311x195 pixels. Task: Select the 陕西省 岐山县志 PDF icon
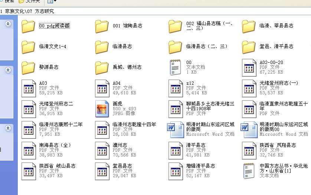pyautogui.click(x=29, y=171)
